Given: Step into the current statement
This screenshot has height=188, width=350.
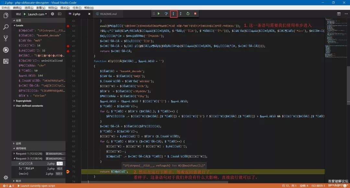Looking at the screenshot, I should (x=173, y=14).
